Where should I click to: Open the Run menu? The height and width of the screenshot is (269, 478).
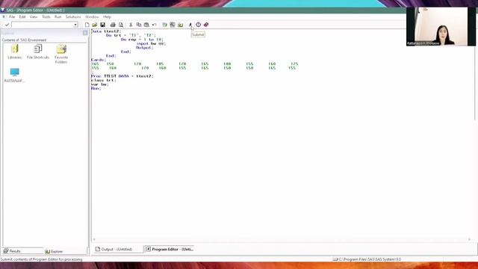tap(58, 16)
